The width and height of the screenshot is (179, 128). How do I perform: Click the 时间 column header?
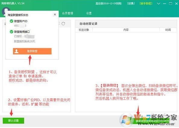(x=168, y=30)
